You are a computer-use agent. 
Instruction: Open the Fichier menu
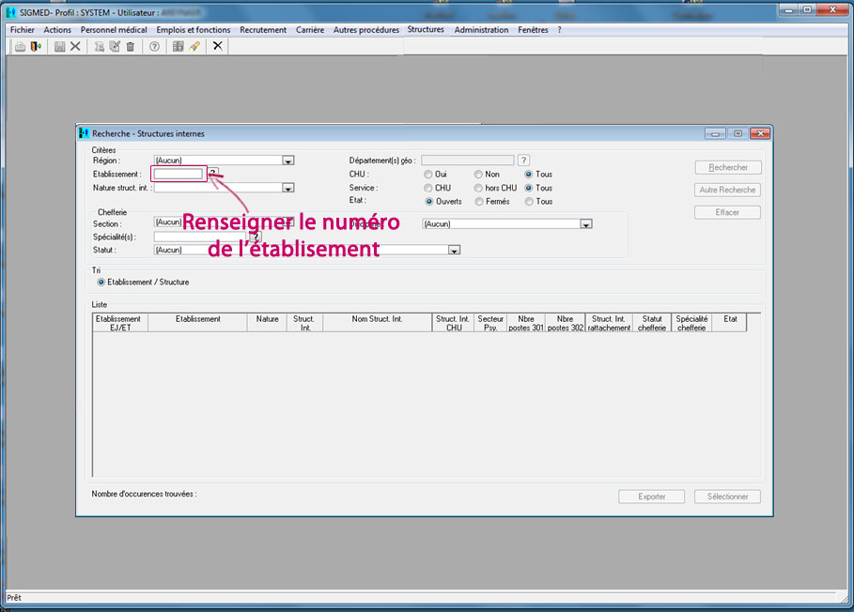tap(23, 30)
